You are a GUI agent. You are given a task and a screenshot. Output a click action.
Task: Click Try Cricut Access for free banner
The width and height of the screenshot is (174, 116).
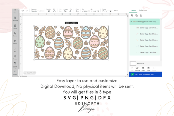[x=145, y=74]
